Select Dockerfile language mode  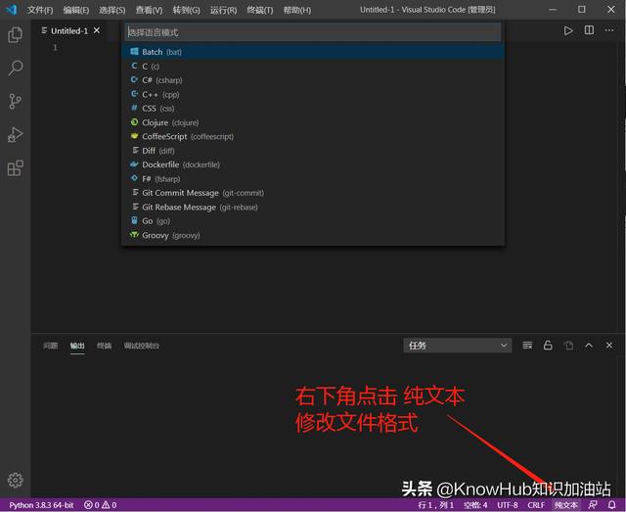313,164
